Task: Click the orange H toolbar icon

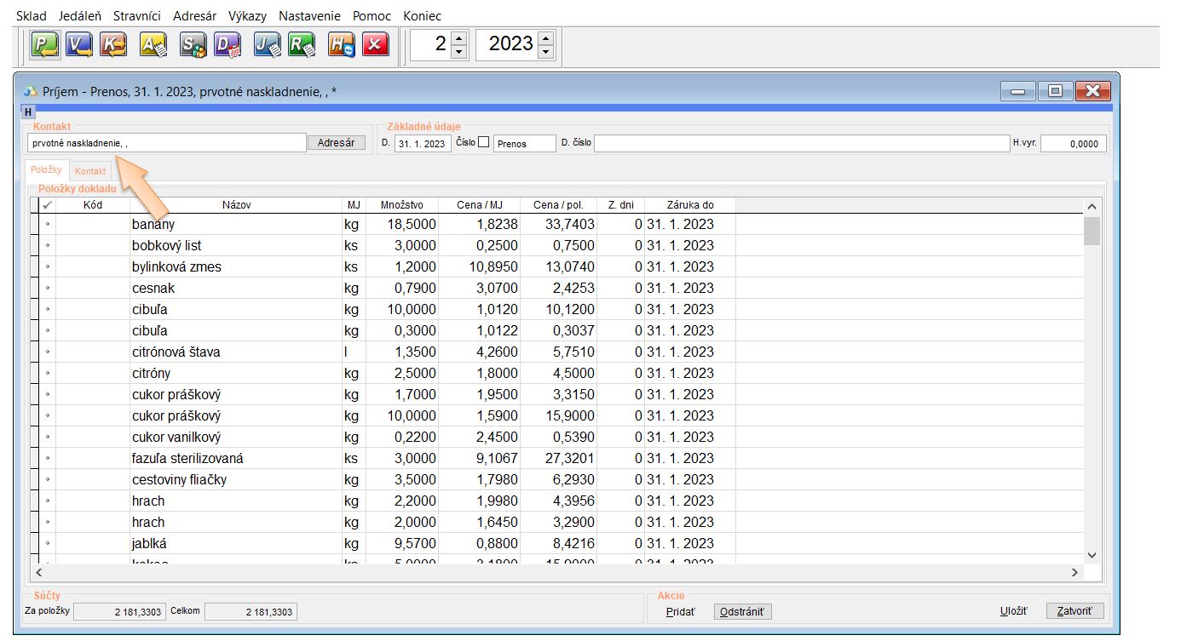Action: [x=342, y=44]
